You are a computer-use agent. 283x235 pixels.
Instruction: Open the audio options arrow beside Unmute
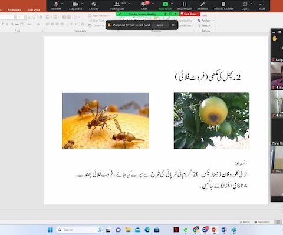coord(62,4)
